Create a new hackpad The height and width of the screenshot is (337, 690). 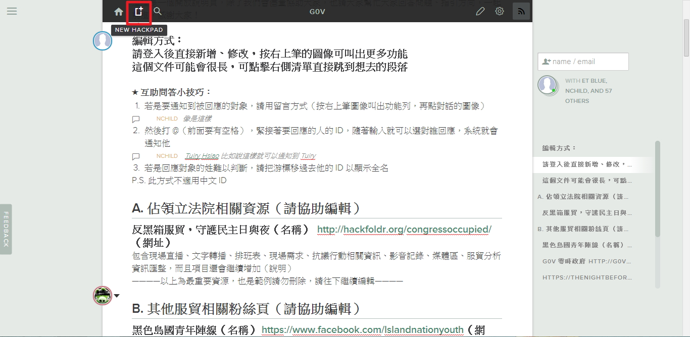click(138, 11)
